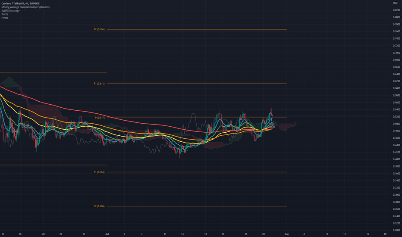The height and width of the screenshot is (237, 402).
Task: Click the 0.5200 price axis value
Action: click(x=396, y=117)
